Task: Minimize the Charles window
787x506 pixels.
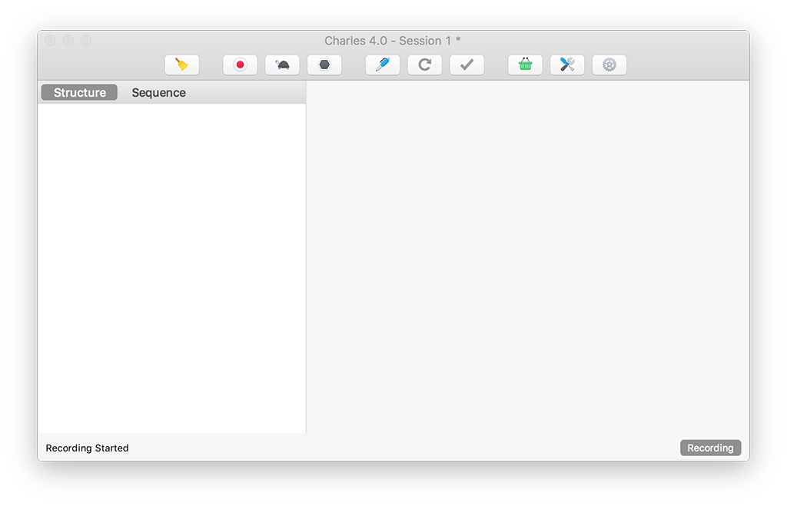Action: point(68,41)
